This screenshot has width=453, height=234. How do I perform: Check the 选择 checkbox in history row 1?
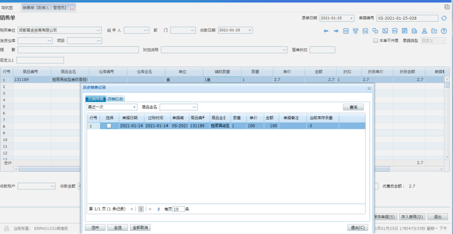109,126
